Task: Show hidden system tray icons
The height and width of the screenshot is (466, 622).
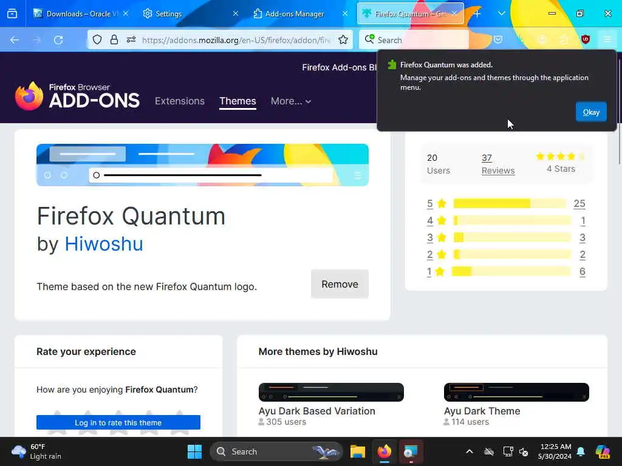Action: point(470,451)
